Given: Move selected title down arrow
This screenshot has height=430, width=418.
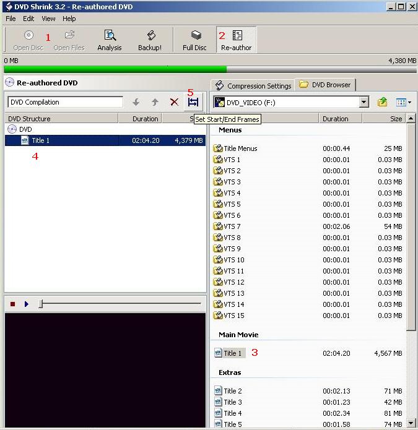Looking at the screenshot, I should [136, 102].
